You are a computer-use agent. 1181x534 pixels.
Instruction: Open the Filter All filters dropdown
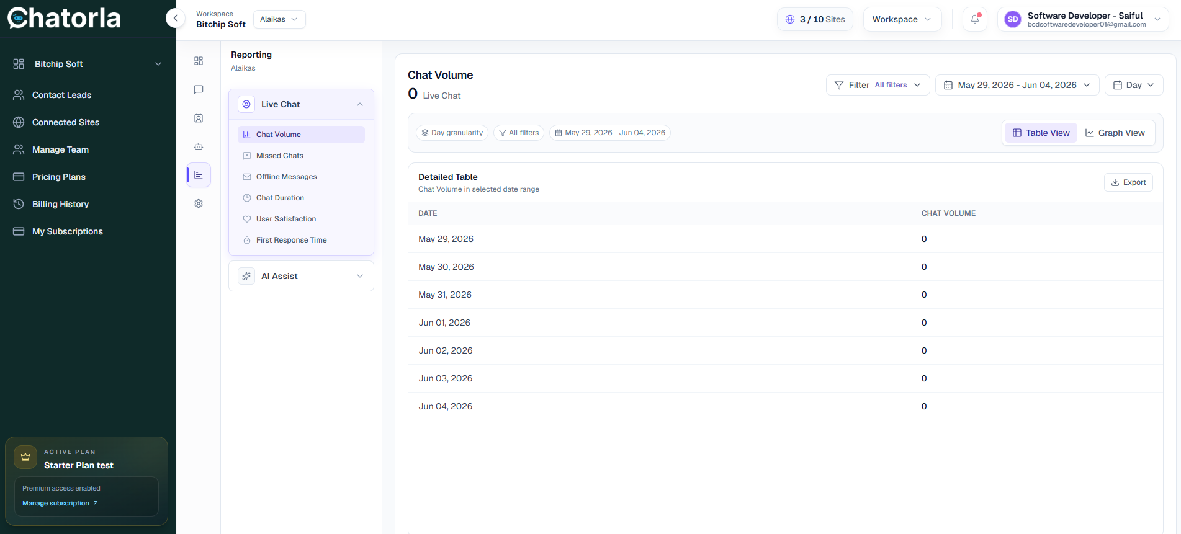coord(878,85)
